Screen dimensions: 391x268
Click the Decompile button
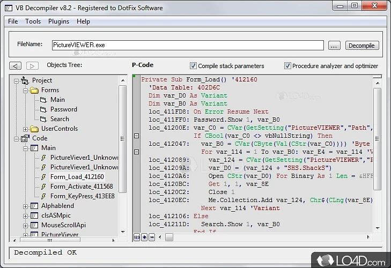362,46
